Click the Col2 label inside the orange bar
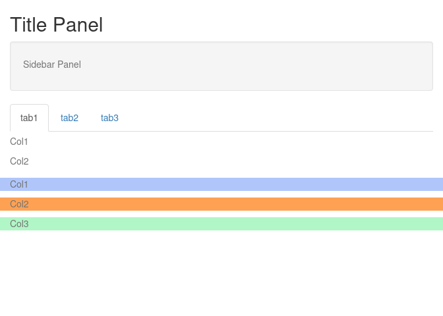 [x=19, y=204]
